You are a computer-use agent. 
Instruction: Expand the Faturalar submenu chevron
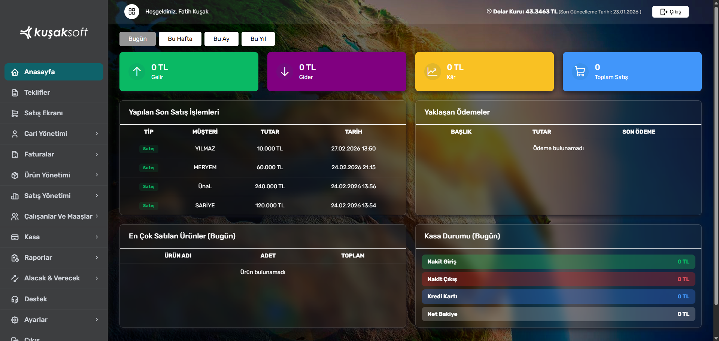click(97, 155)
